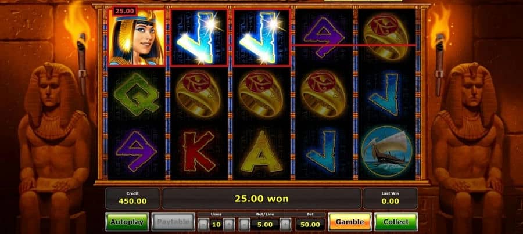The width and height of the screenshot is (523, 234).
Task: Select the sailing ship symbol
Action: [x=387, y=151]
